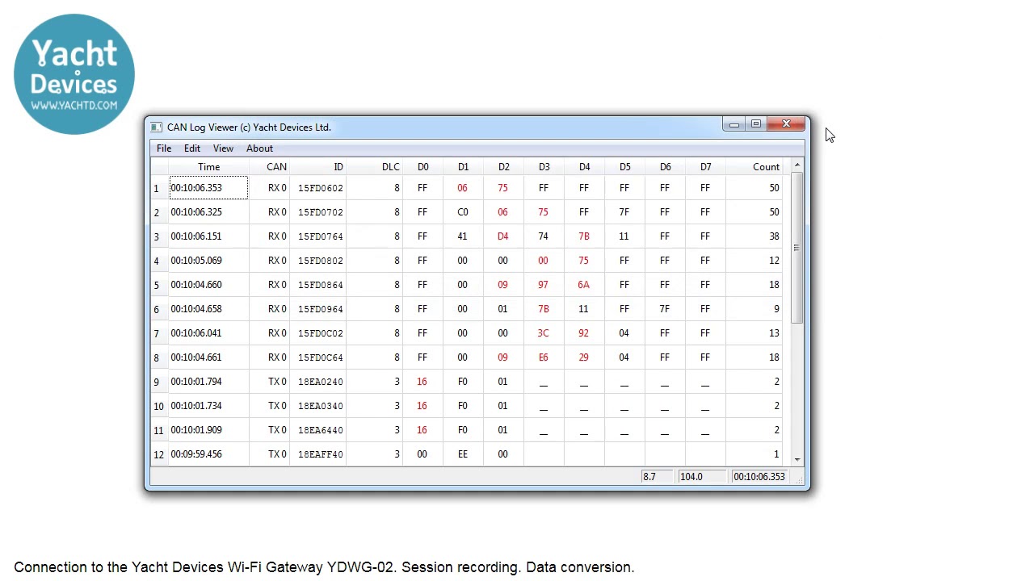Click the D5 column header
Viewport: 1034px width, 581px height.
click(624, 167)
